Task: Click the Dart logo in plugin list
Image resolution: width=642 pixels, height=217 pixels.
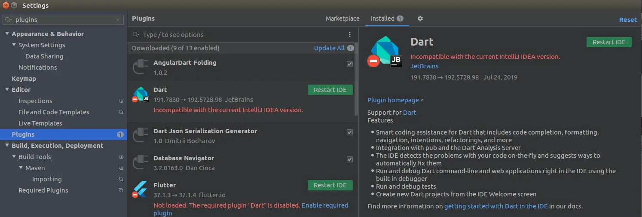Action: (141, 95)
